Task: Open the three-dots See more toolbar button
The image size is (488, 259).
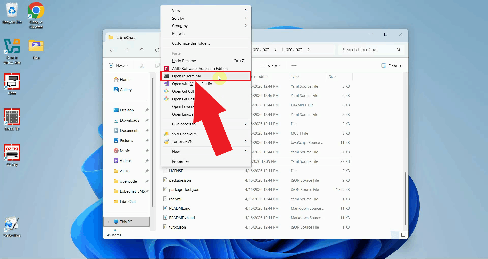Action: [294, 66]
